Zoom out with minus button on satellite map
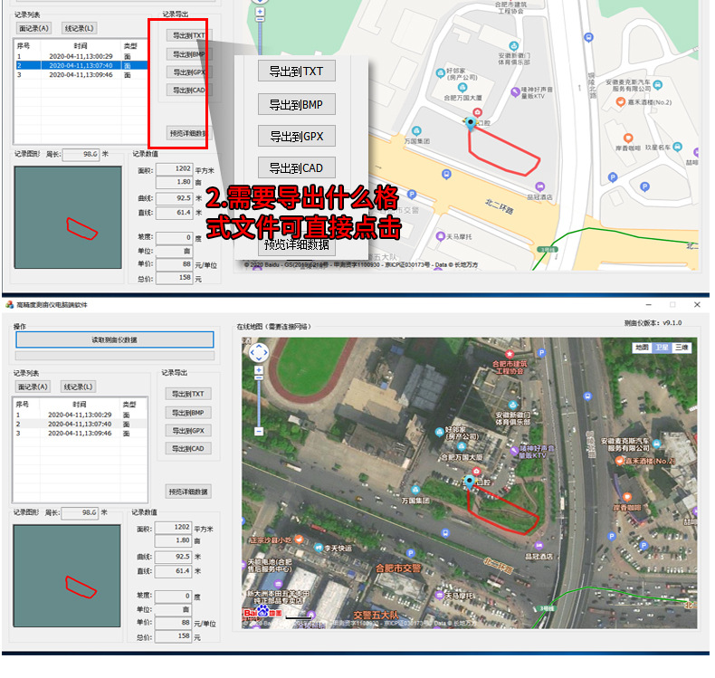 click(x=259, y=431)
